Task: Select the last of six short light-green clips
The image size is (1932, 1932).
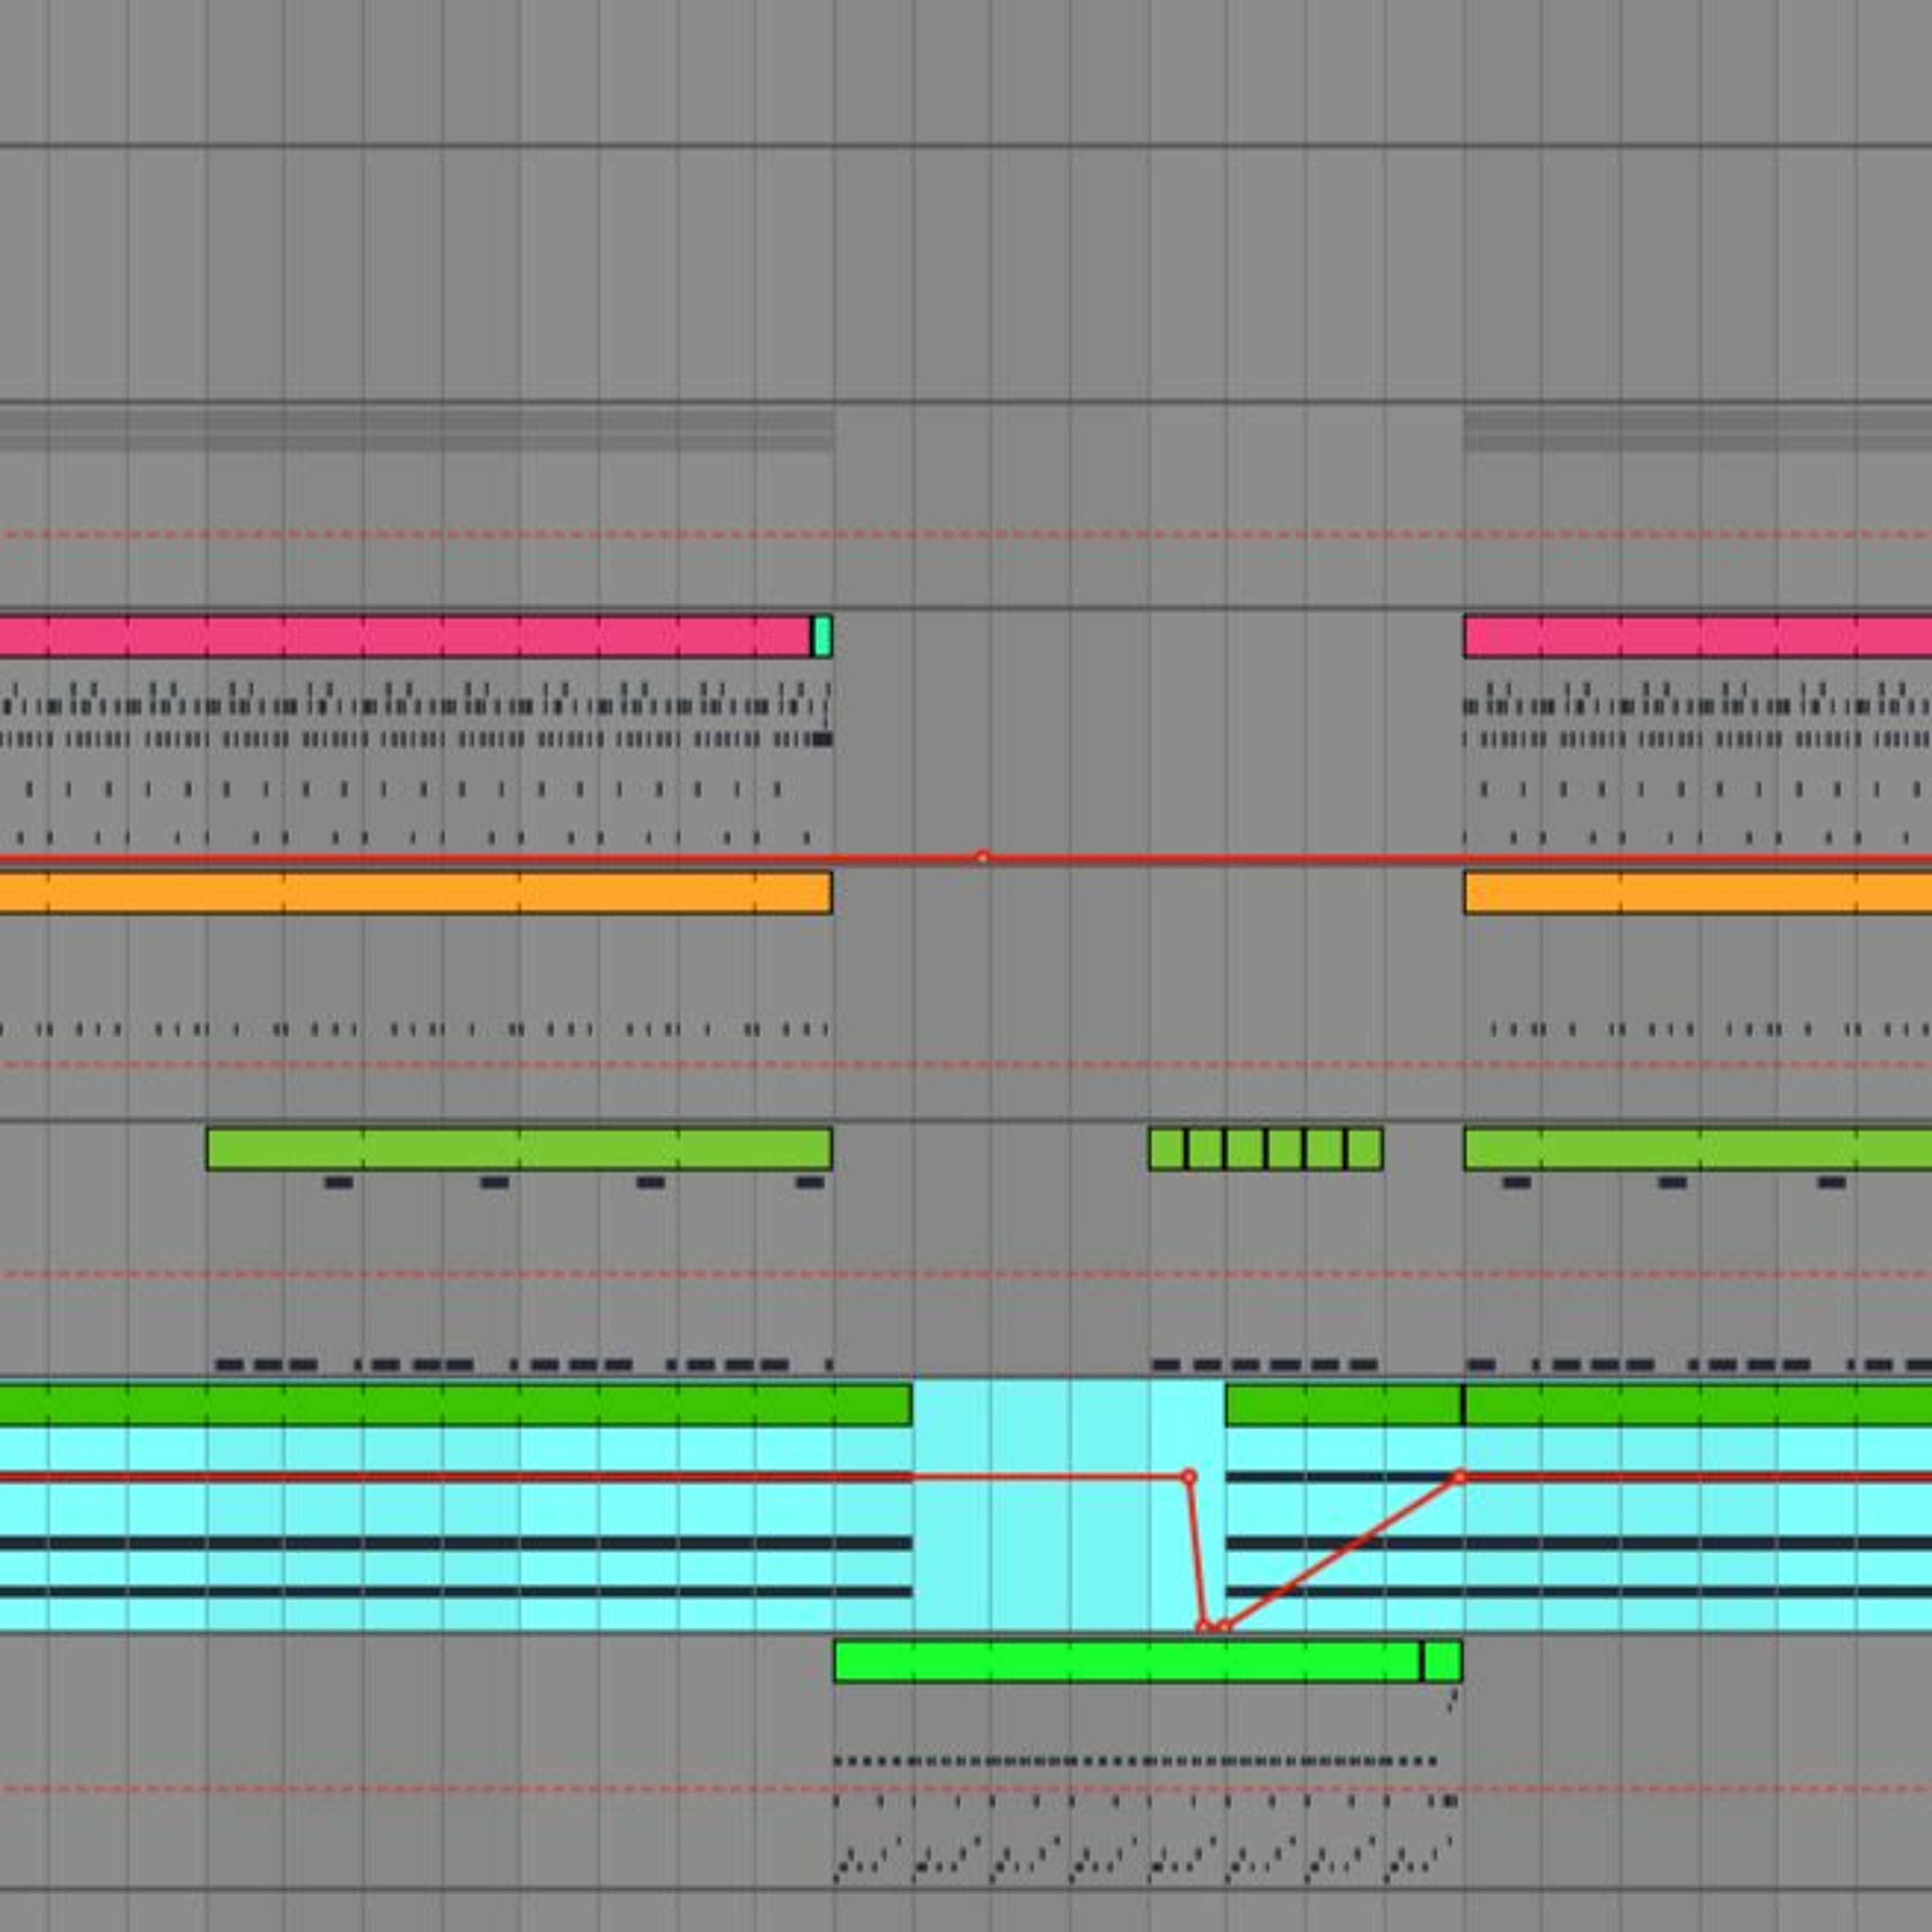Action: coord(1365,1149)
